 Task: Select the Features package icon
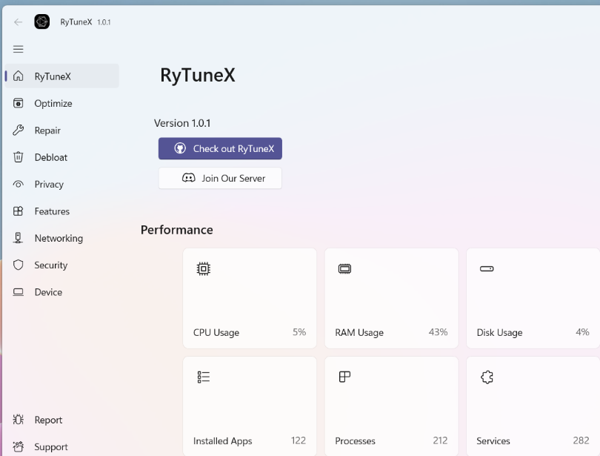(18, 211)
